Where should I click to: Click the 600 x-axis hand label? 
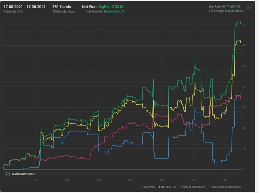pyautogui.click(x=194, y=180)
